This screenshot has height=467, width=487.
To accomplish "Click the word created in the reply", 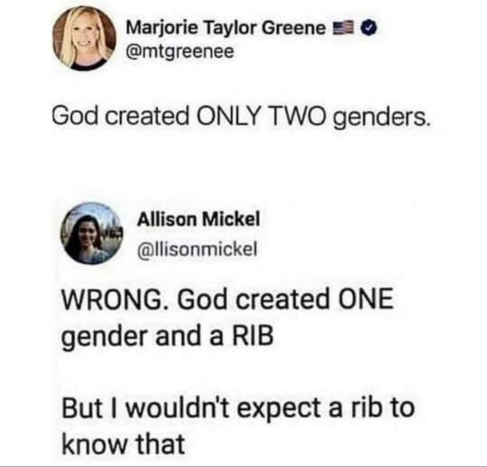I will (284, 299).
